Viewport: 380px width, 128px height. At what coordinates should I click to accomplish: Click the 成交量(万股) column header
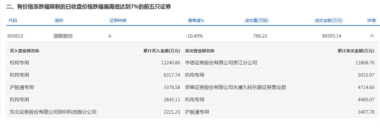tap(256, 21)
